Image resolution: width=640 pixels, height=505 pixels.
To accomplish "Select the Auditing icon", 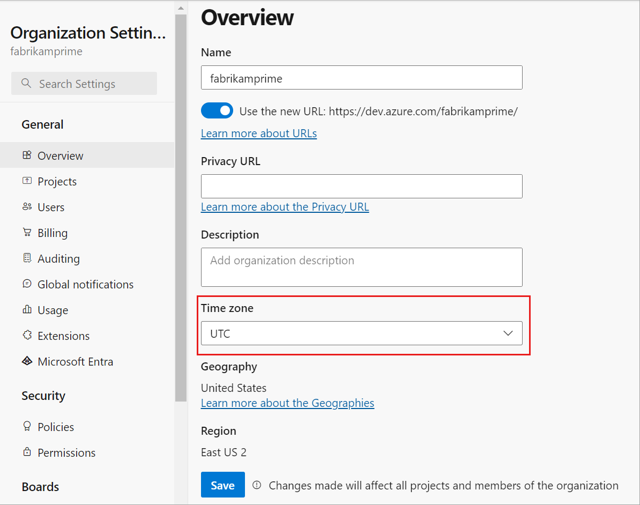I will 27,258.
